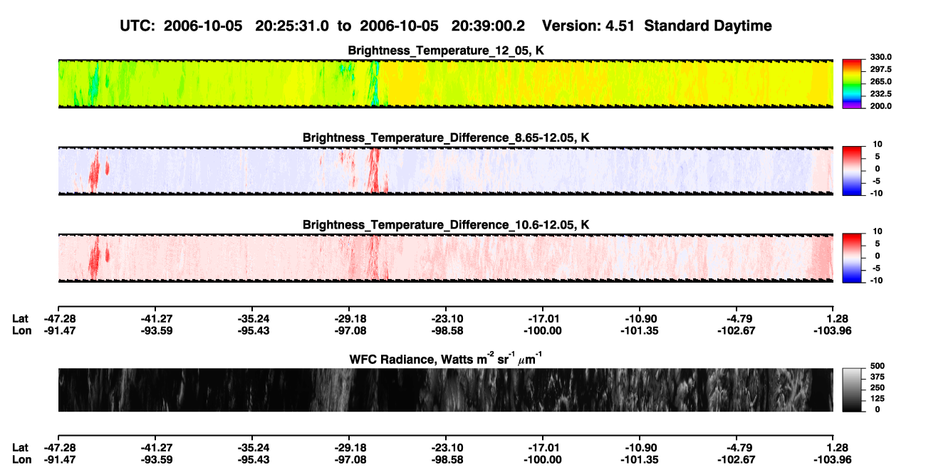Select the WFC Radiance grayscale image strip
Screen dimensions: 926x475
click(x=445, y=390)
